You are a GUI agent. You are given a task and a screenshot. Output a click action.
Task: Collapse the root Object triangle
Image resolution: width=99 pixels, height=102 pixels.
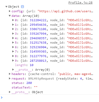(6, 7)
